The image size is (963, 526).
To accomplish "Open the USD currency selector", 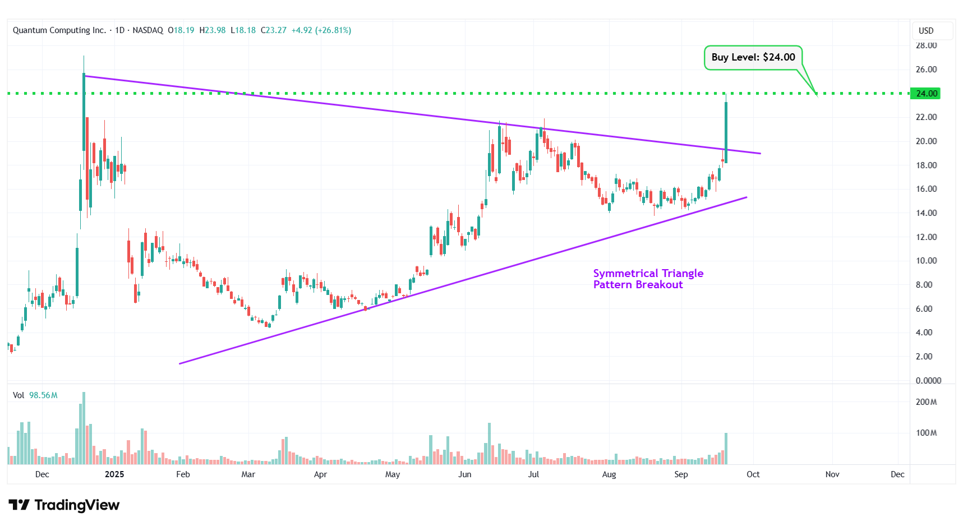I will 926,31.
